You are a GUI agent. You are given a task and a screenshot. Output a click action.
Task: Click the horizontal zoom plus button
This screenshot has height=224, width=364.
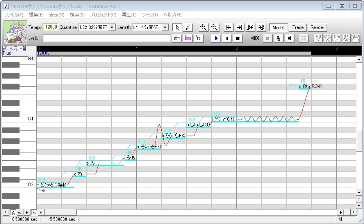click(x=353, y=212)
